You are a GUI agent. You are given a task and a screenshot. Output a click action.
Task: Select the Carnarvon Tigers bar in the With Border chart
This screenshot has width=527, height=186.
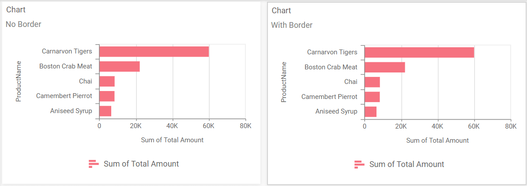(419, 52)
